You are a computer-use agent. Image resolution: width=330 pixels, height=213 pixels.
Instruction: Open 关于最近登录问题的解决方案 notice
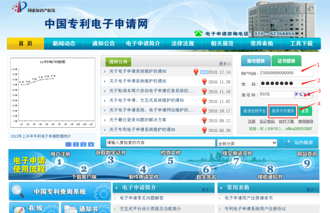(x=138, y=120)
